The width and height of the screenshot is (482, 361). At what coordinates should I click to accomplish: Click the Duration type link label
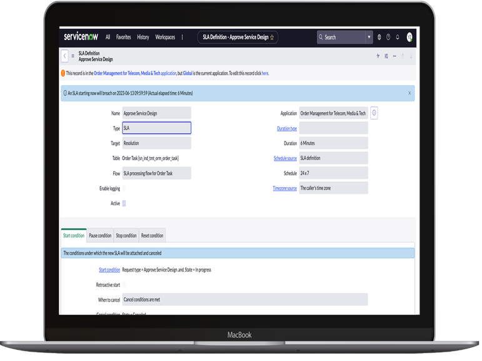287,129
